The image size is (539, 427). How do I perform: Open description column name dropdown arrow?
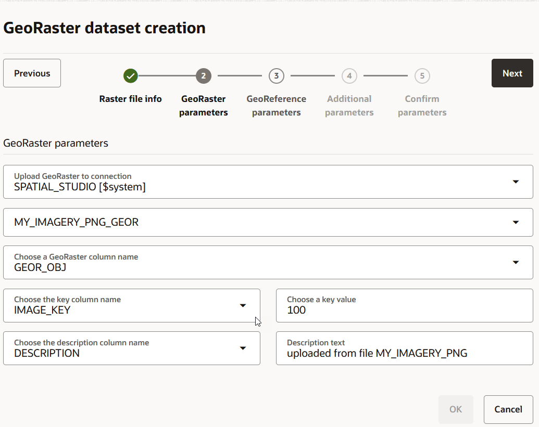pos(243,348)
